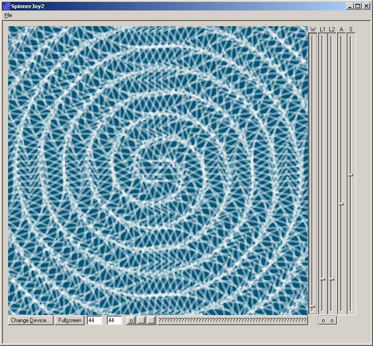
Task: Switch to Fullscreen mode
Action: [x=70, y=320]
